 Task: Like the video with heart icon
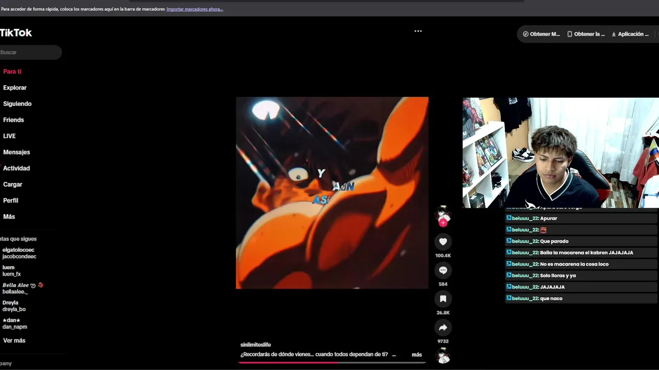point(443,242)
